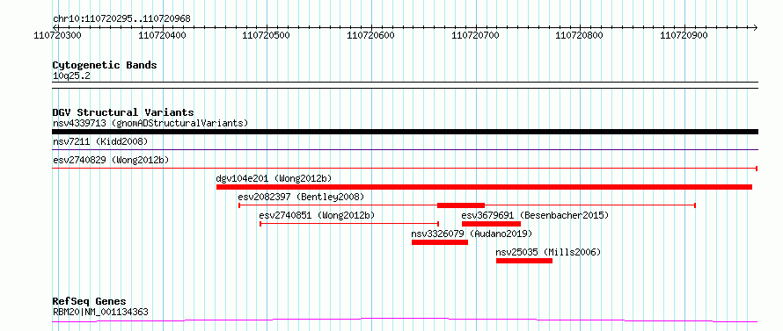
Task: Click the RefSeq Genes track heading
Action: pos(89,302)
